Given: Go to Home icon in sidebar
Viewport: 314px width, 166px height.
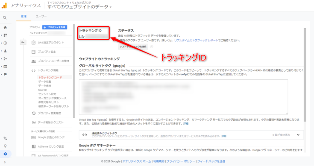Looking at the screenshot, I should click(x=5, y=27).
